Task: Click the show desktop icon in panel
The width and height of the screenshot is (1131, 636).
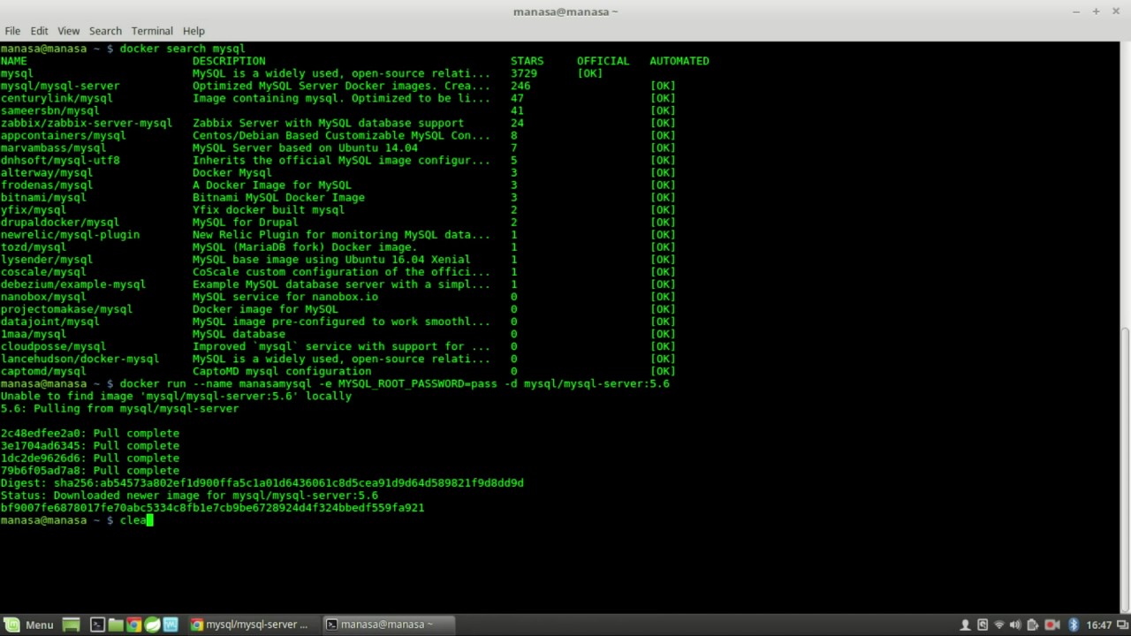Action: point(71,625)
